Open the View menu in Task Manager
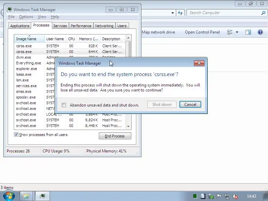This screenshot has height=201, width=268. 42,17
